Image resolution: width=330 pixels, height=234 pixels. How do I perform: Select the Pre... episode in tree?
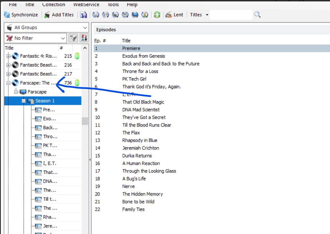[x=49, y=110]
